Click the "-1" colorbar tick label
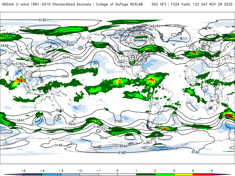The image size is (235, 176). (98, 171)
